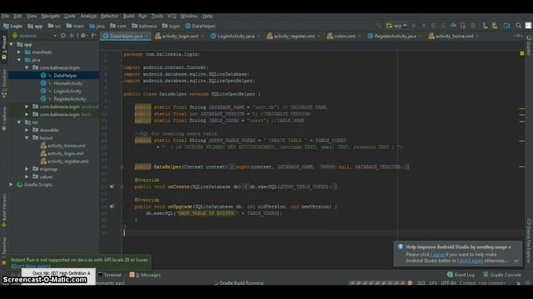Image resolution: width=533 pixels, height=299 pixels.
Task: Click scroll from source target icon
Action: 63,36
